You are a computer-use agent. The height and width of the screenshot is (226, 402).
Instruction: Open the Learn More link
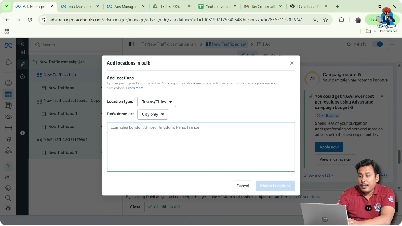135,88
